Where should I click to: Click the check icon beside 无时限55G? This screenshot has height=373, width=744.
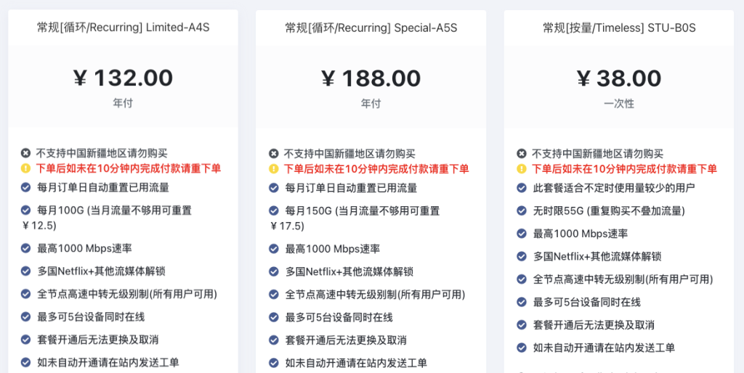point(522,211)
